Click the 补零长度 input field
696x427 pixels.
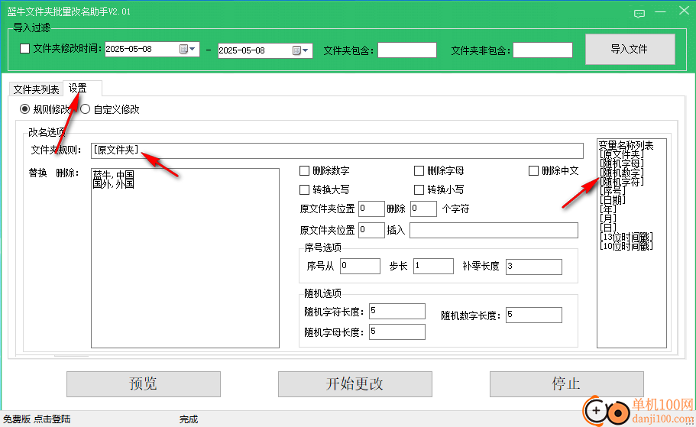(x=533, y=267)
